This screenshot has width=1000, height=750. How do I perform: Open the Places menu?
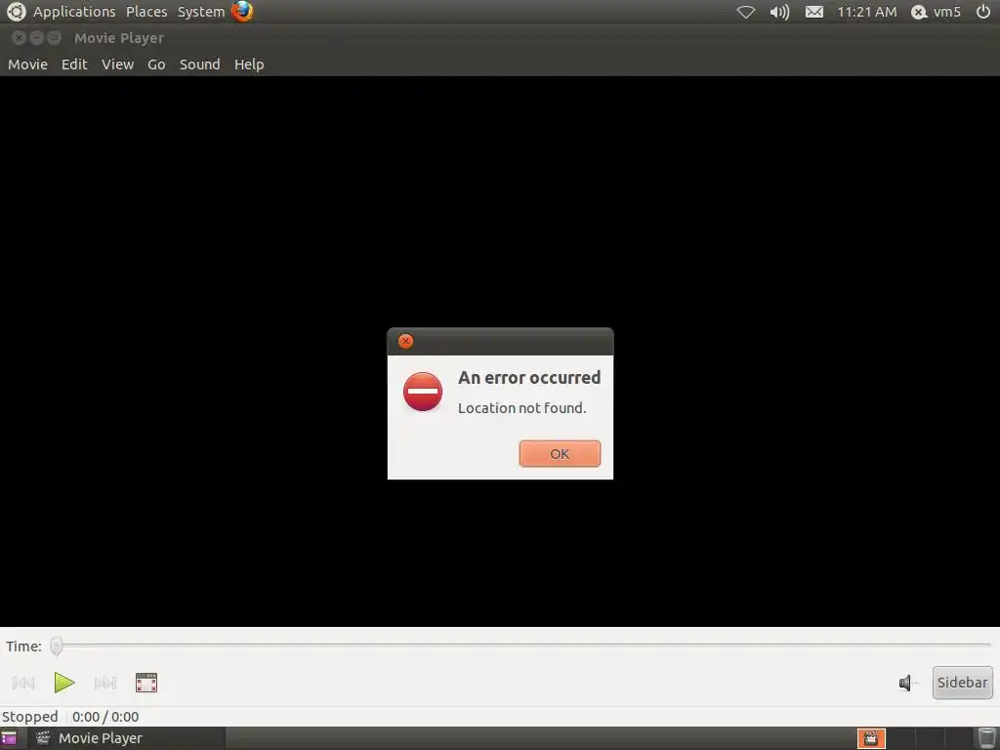tap(146, 12)
